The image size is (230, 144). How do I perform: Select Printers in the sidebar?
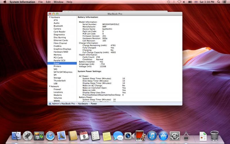[57, 66]
